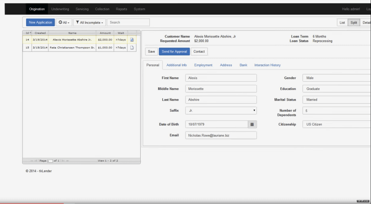Click the blank page icon in Reta's row

pos(132,48)
